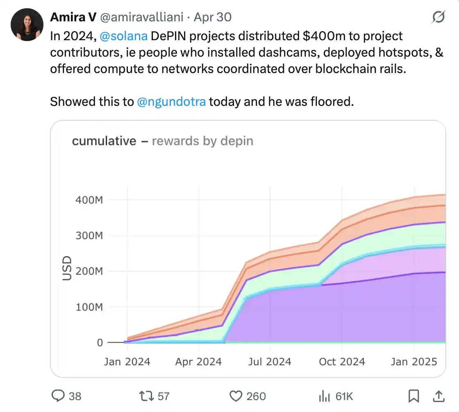Screen dimensions: 459x412
Task: Open Amira V's profile avatar
Action: [x=27, y=25]
